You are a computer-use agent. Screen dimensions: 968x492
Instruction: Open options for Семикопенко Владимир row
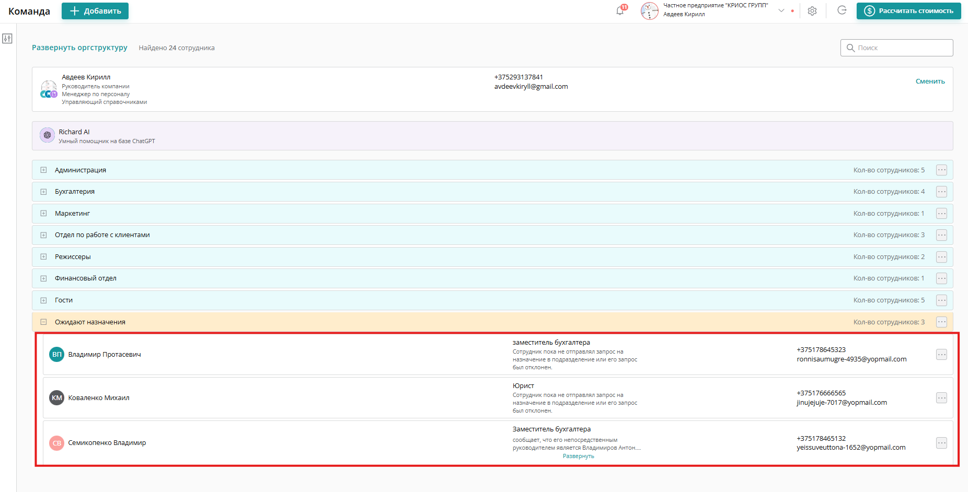coord(941,443)
